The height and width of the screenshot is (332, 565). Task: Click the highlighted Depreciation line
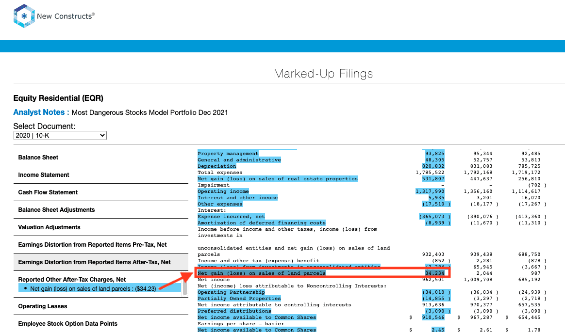coord(216,166)
